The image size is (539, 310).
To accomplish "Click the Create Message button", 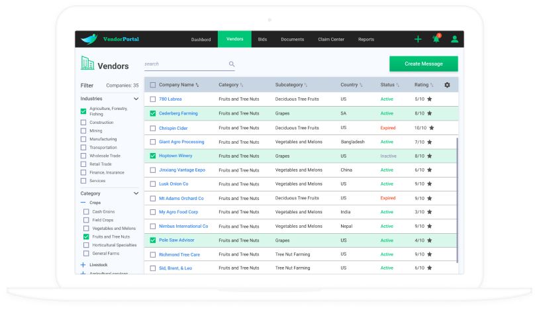I will tap(424, 64).
